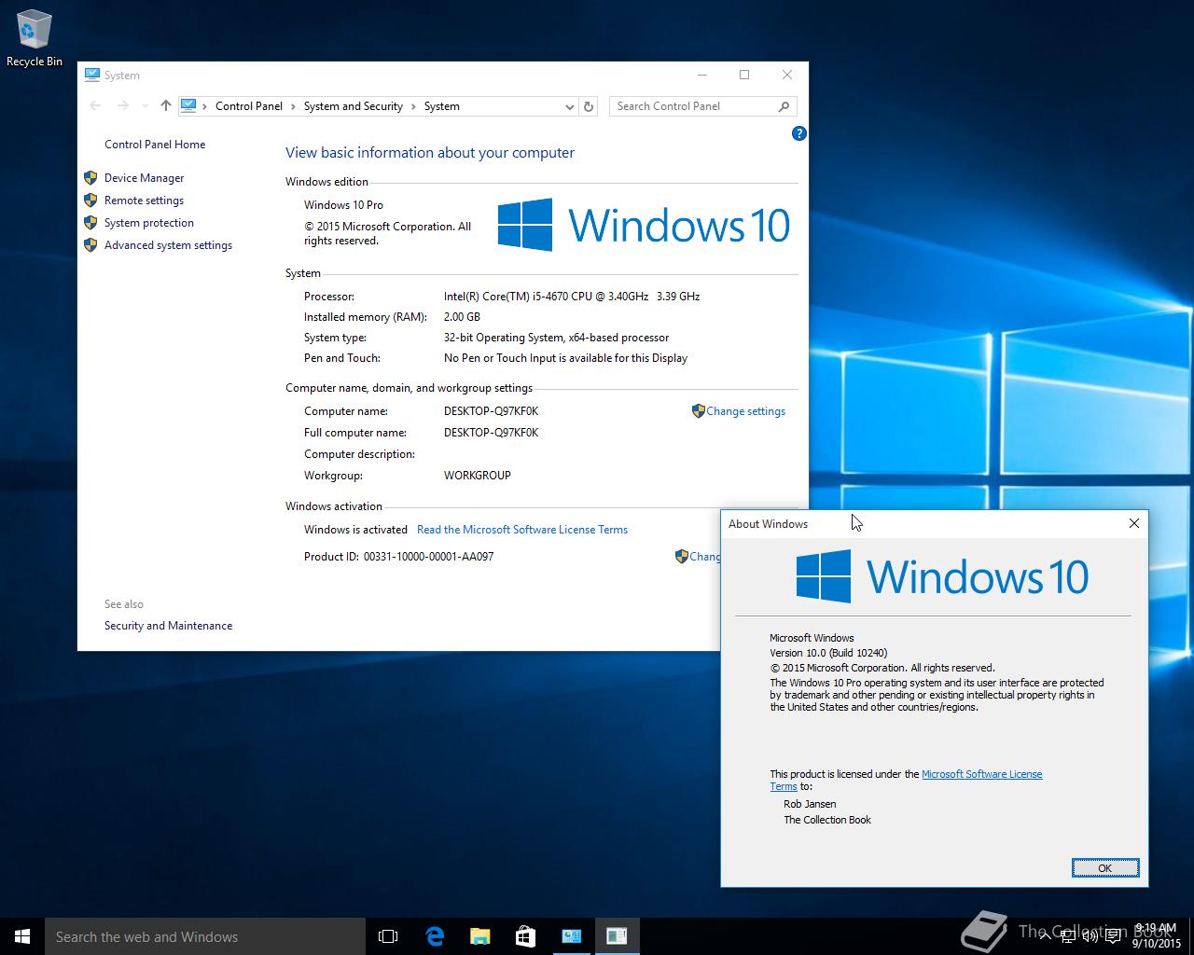1194x955 pixels.
Task: Open Action Center notifications icon
Action: point(1113,936)
